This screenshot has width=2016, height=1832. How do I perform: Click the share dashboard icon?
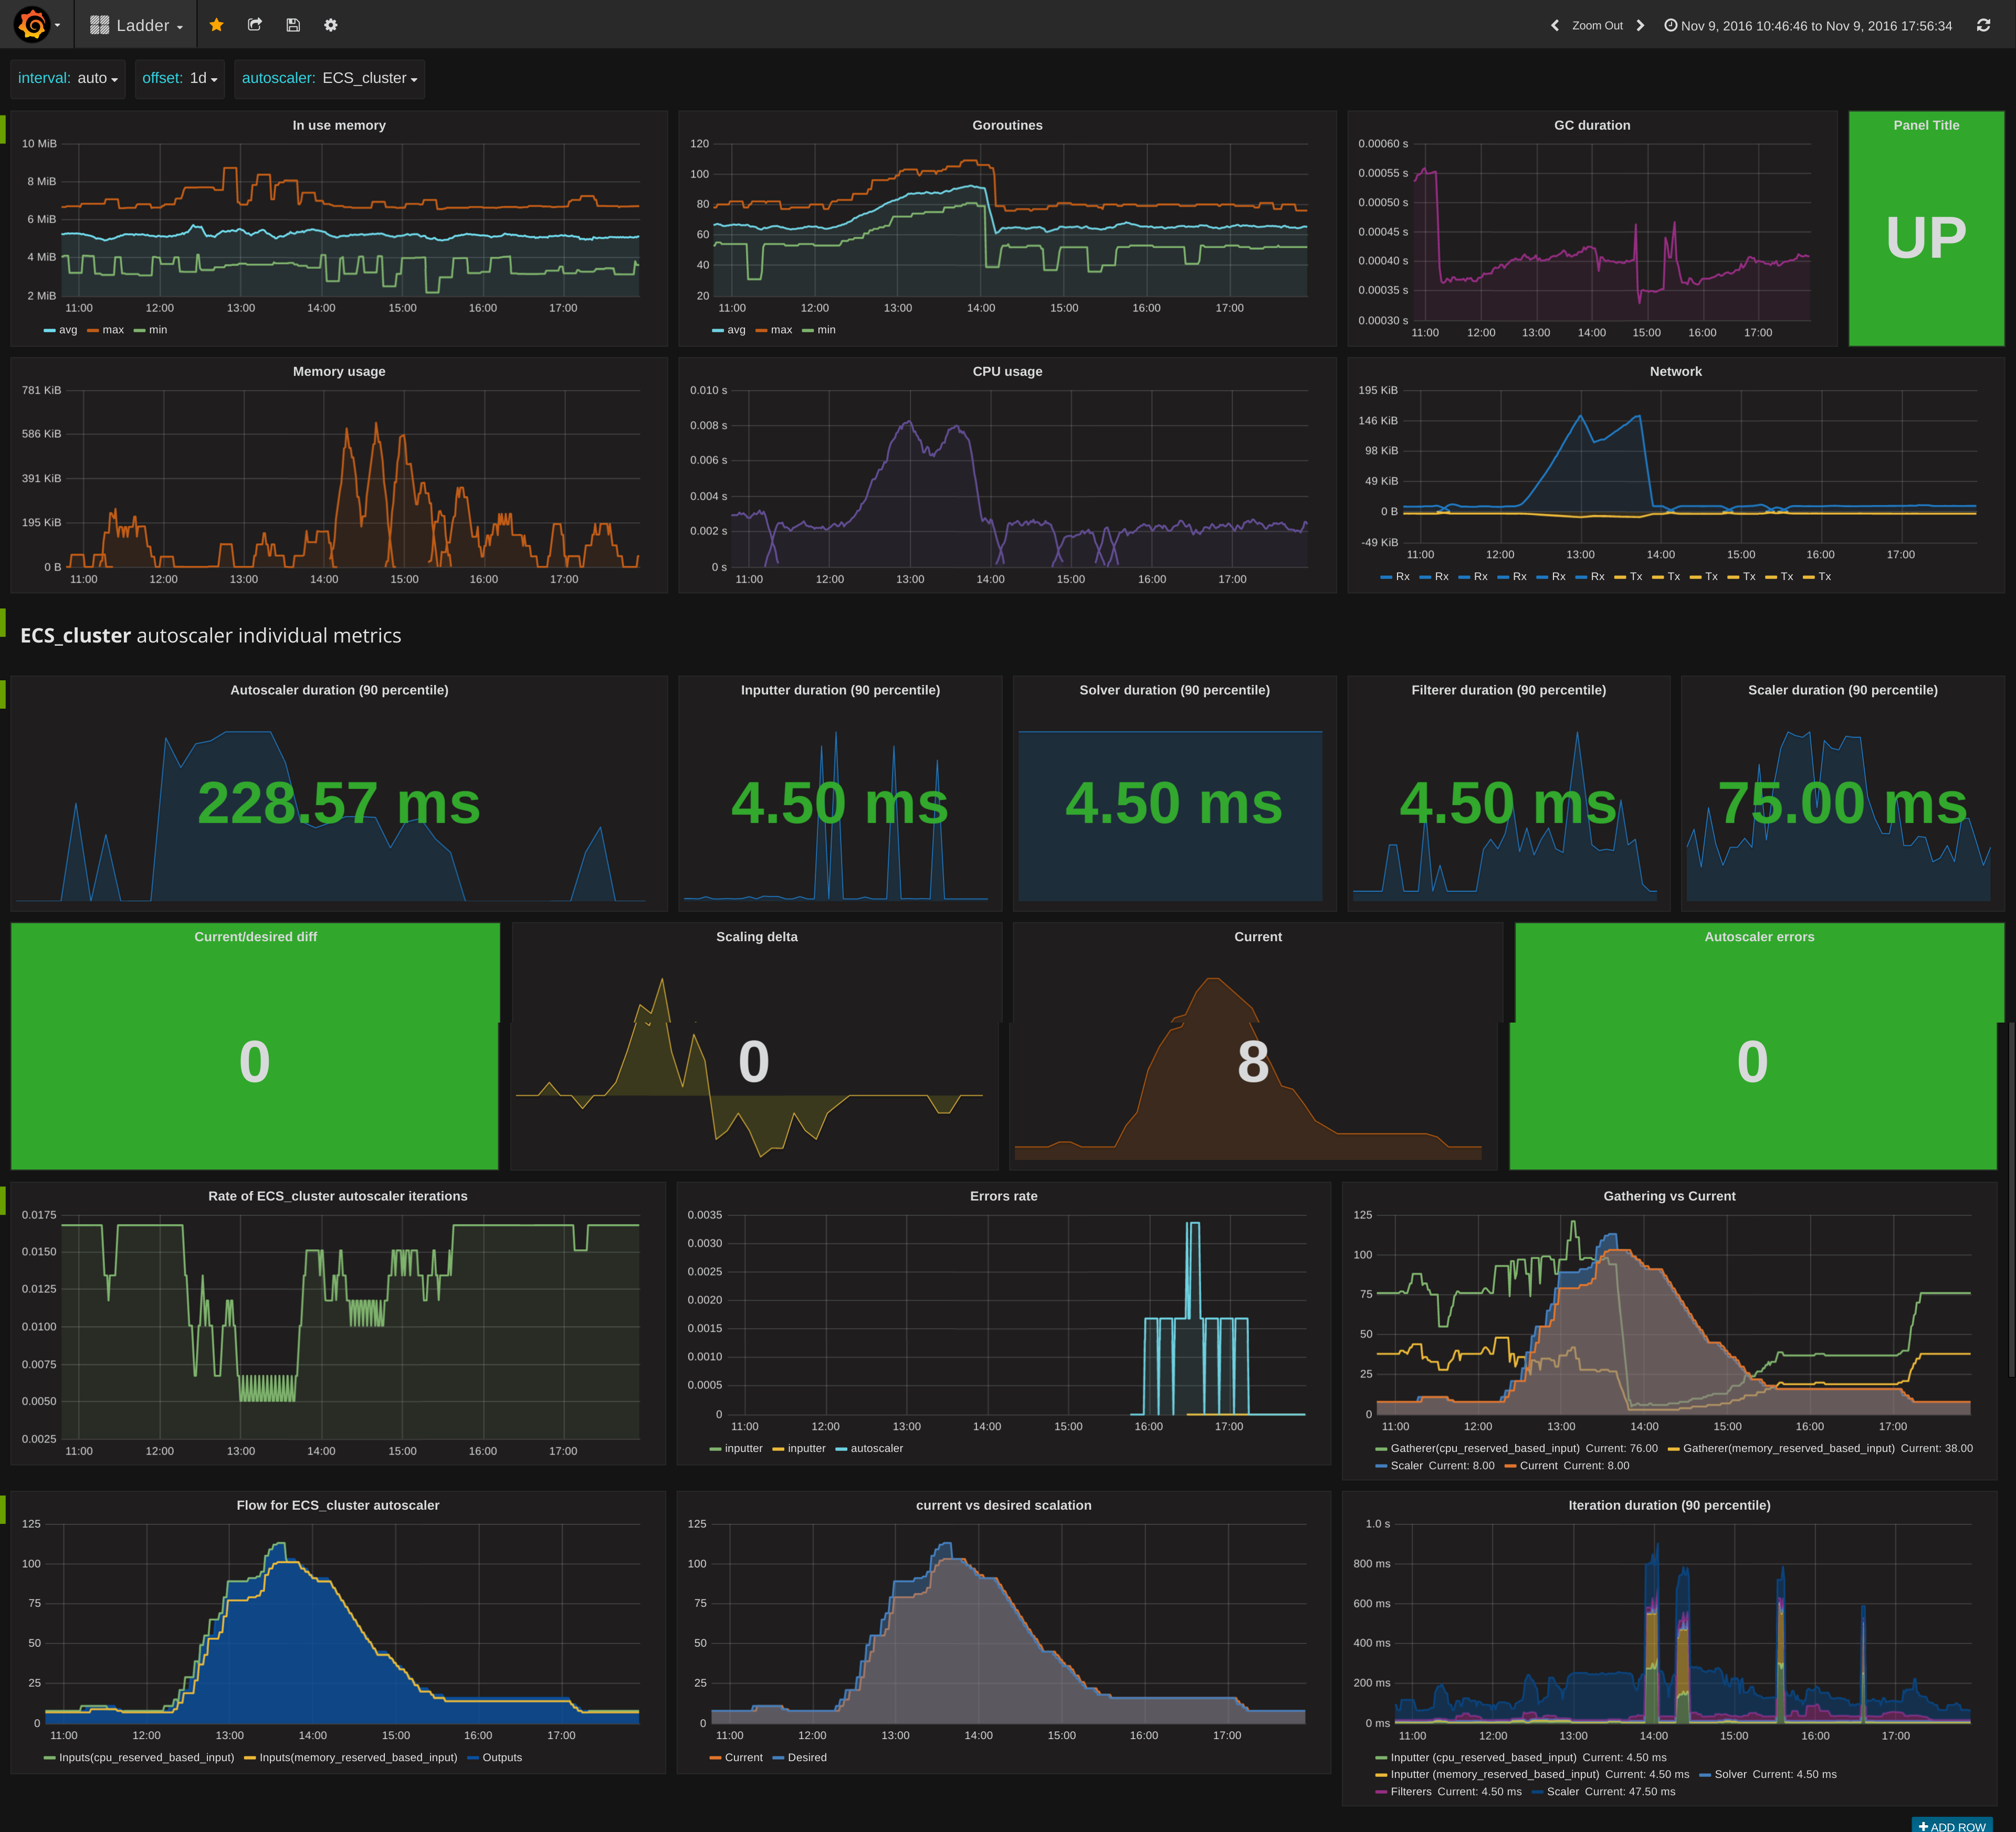point(254,25)
